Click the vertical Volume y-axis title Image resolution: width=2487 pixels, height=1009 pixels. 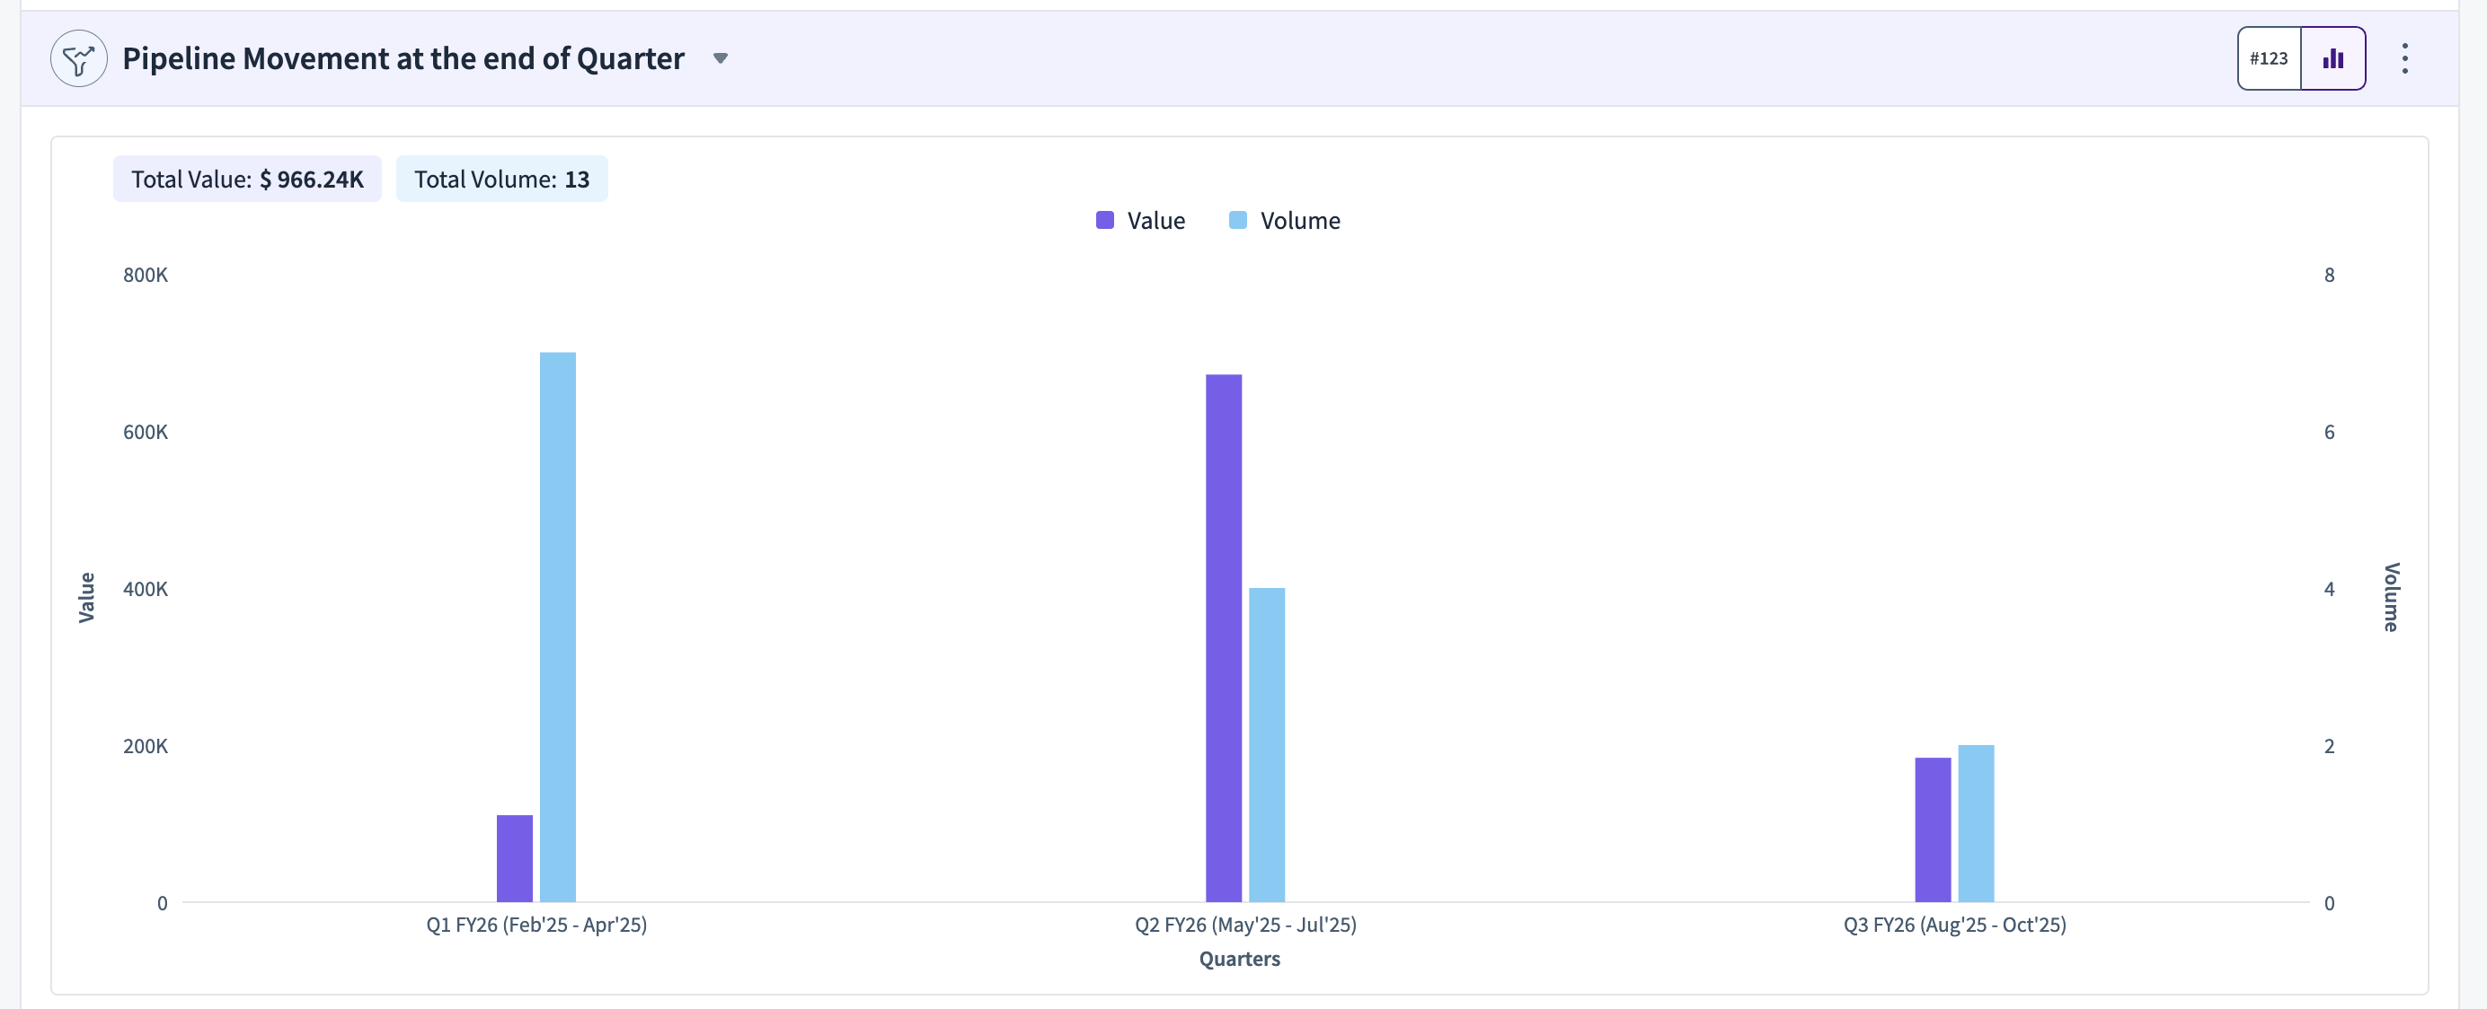[x=2392, y=597]
